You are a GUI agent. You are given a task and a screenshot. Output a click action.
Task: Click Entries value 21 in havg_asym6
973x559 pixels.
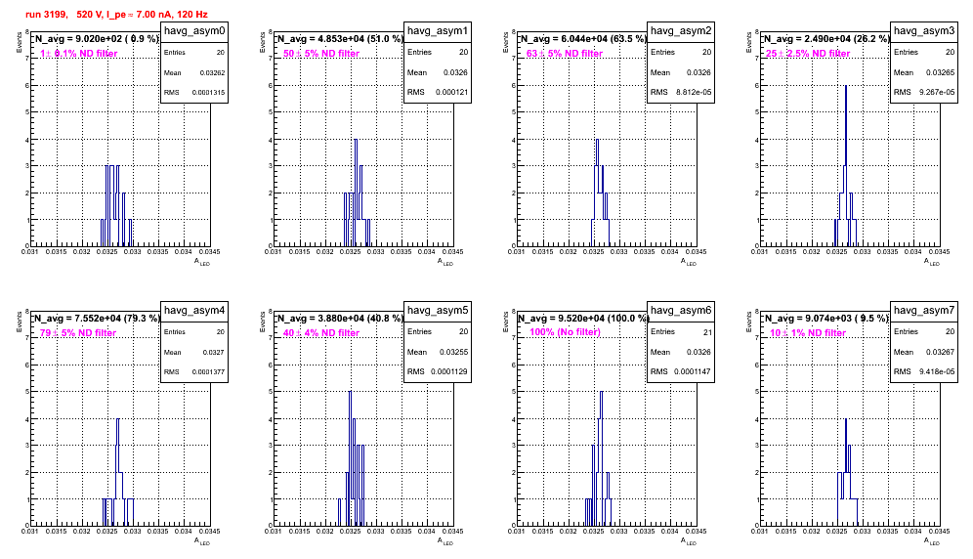click(x=707, y=332)
